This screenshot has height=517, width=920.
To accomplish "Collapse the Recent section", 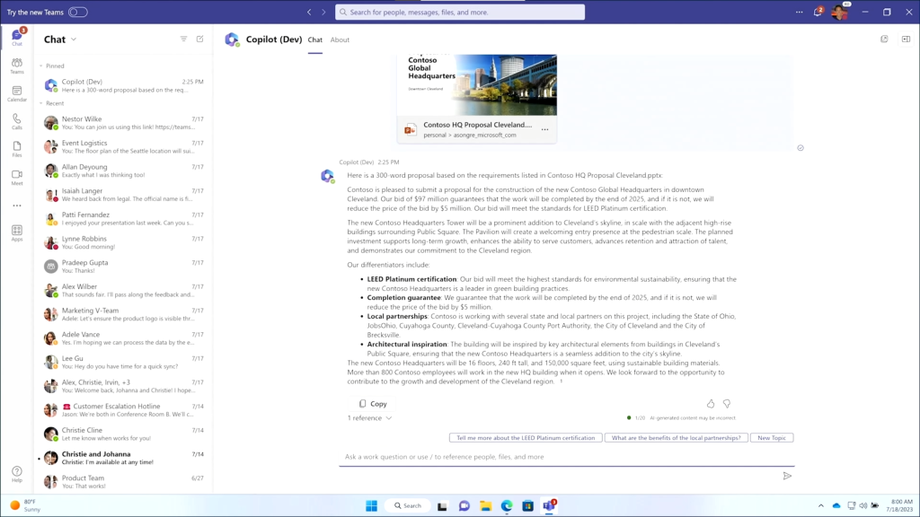I will point(41,103).
